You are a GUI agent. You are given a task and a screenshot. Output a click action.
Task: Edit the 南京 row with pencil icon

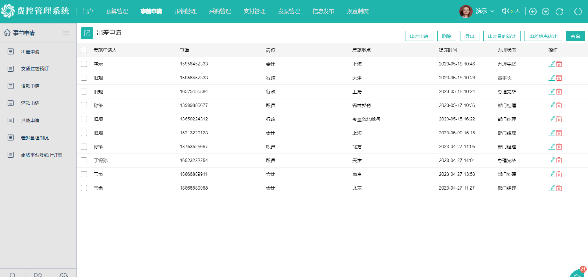click(552, 174)
